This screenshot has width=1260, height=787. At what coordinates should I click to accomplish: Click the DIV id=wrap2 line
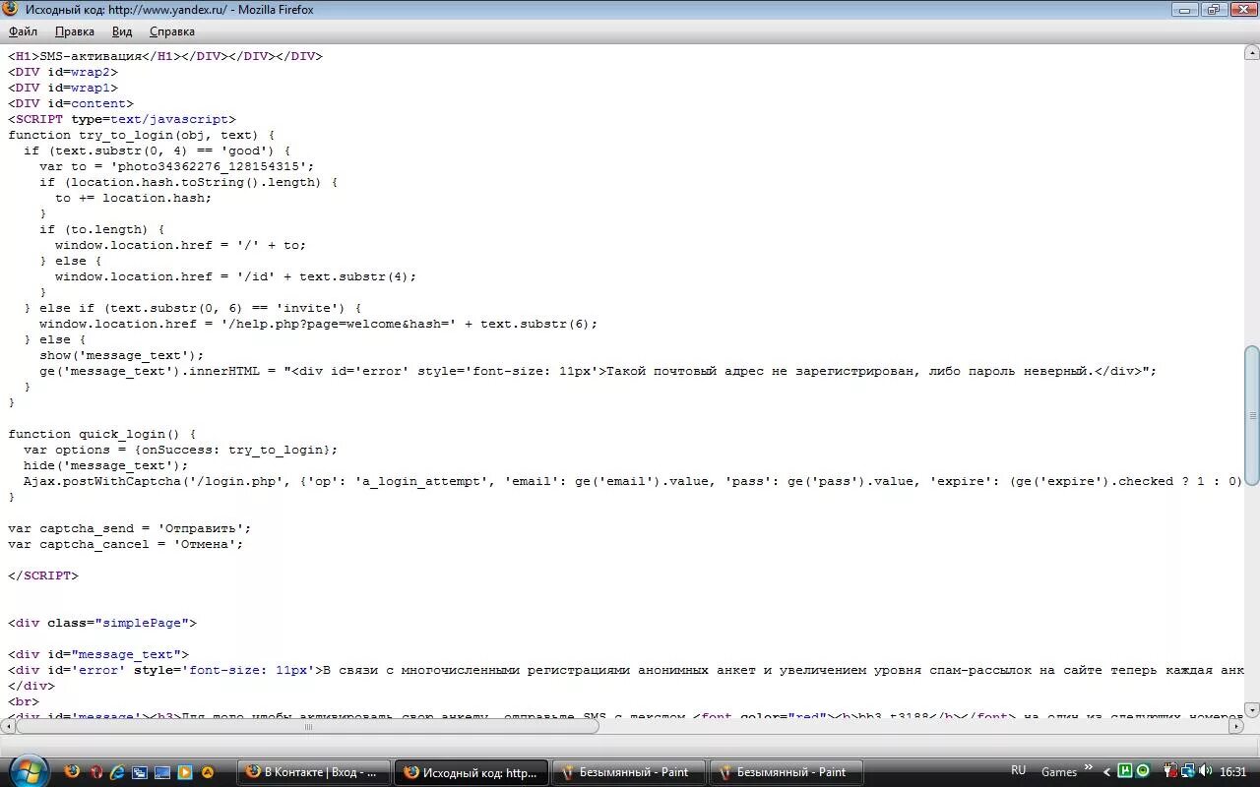click(x=63, y=72)
